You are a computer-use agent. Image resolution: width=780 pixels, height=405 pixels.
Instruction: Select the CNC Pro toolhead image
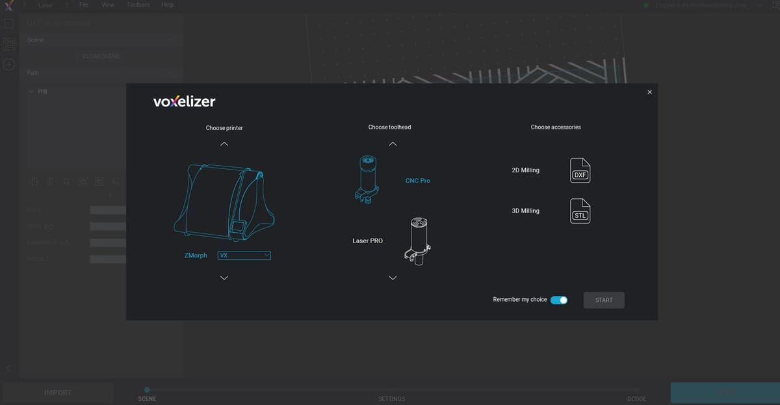(x=367, y=180)
